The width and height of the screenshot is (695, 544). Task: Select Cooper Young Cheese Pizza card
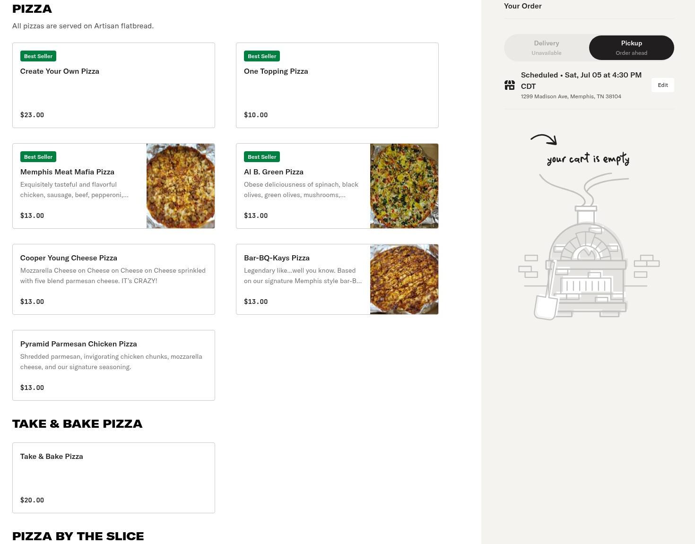(113, 279)
